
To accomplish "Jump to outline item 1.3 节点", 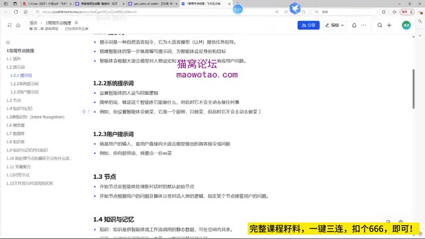I will [x=13, y=100].
